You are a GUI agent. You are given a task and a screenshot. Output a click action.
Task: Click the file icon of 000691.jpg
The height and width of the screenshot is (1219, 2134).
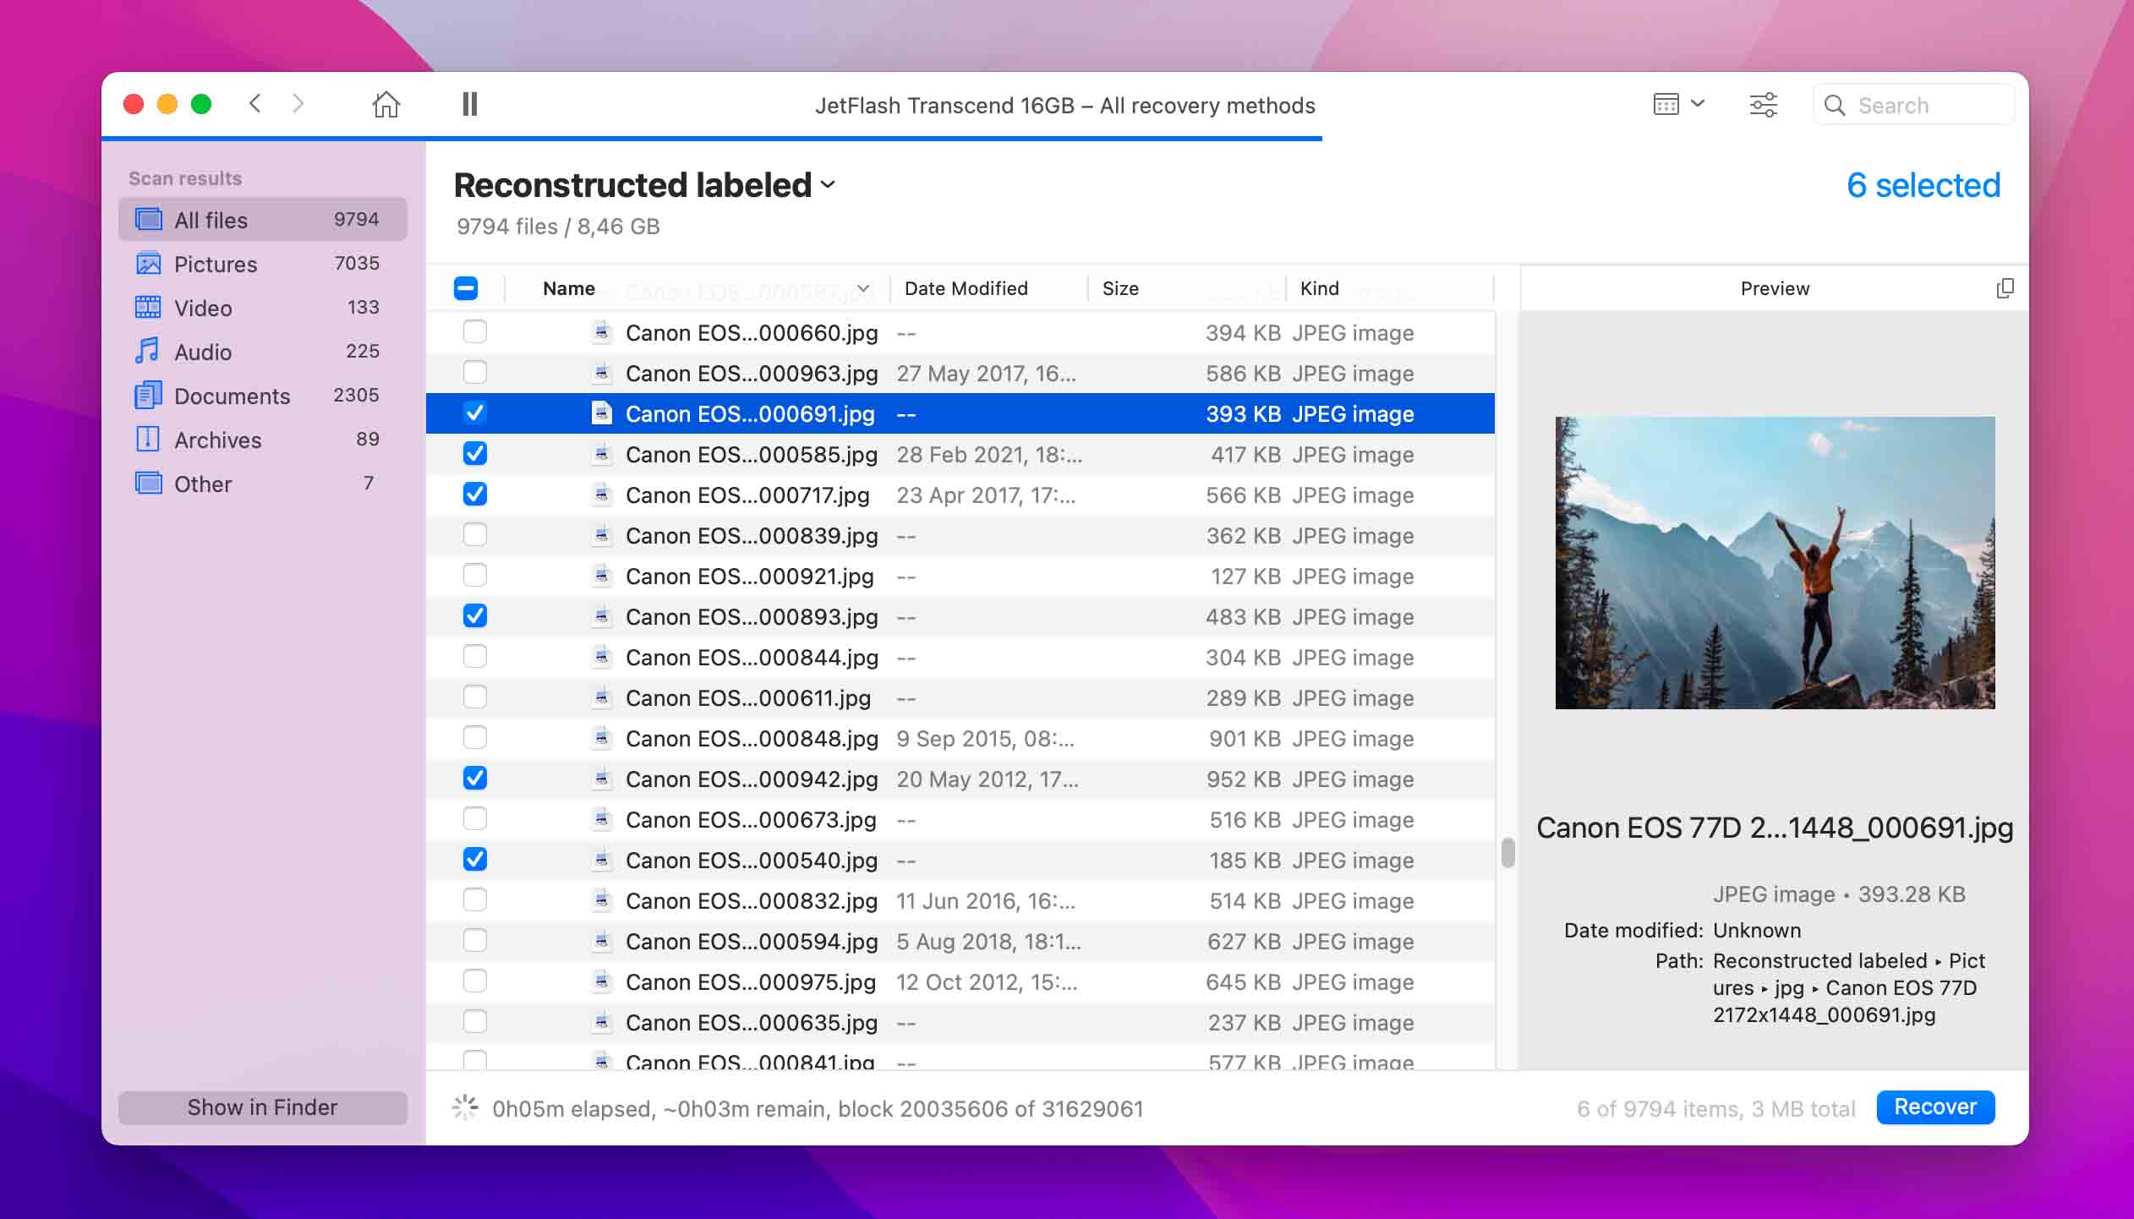point(601,413)
